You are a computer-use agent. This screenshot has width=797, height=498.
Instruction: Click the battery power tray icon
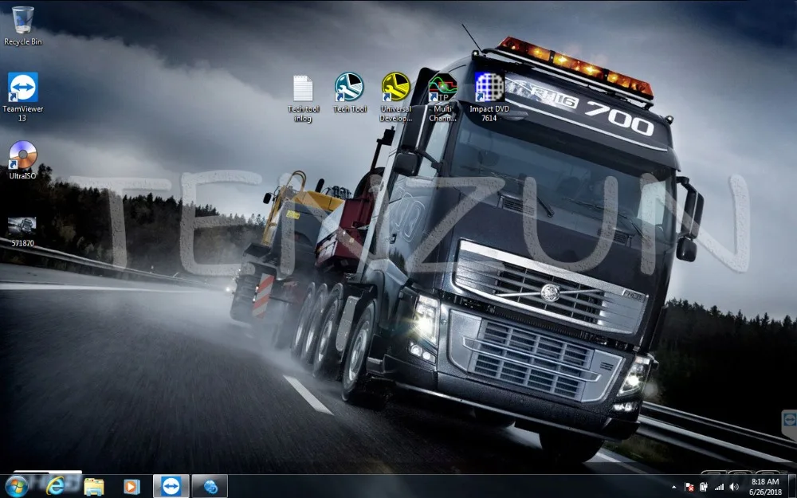pos(704,488)
